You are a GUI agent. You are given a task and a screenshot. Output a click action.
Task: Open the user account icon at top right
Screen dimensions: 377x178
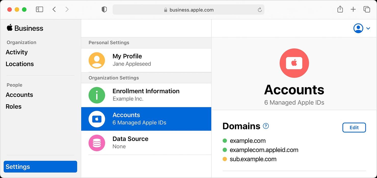coord(358,28)
